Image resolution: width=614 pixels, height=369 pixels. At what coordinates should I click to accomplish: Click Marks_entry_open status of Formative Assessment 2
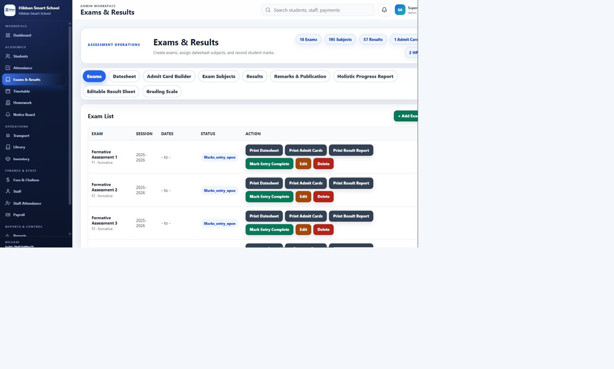click(220, 191)
